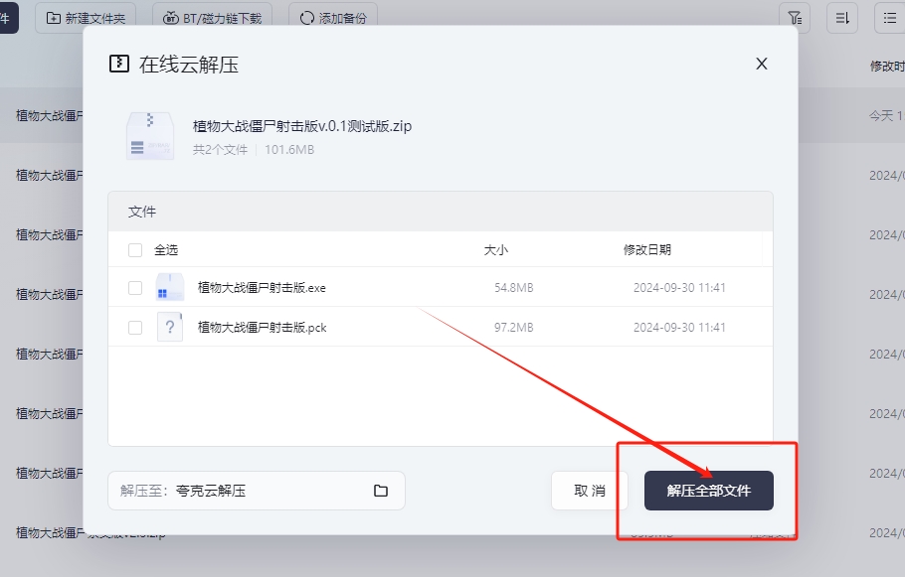
Task: Tick checkbox for 植物大战僵尸射击版.exe
Action: [135, 288]
